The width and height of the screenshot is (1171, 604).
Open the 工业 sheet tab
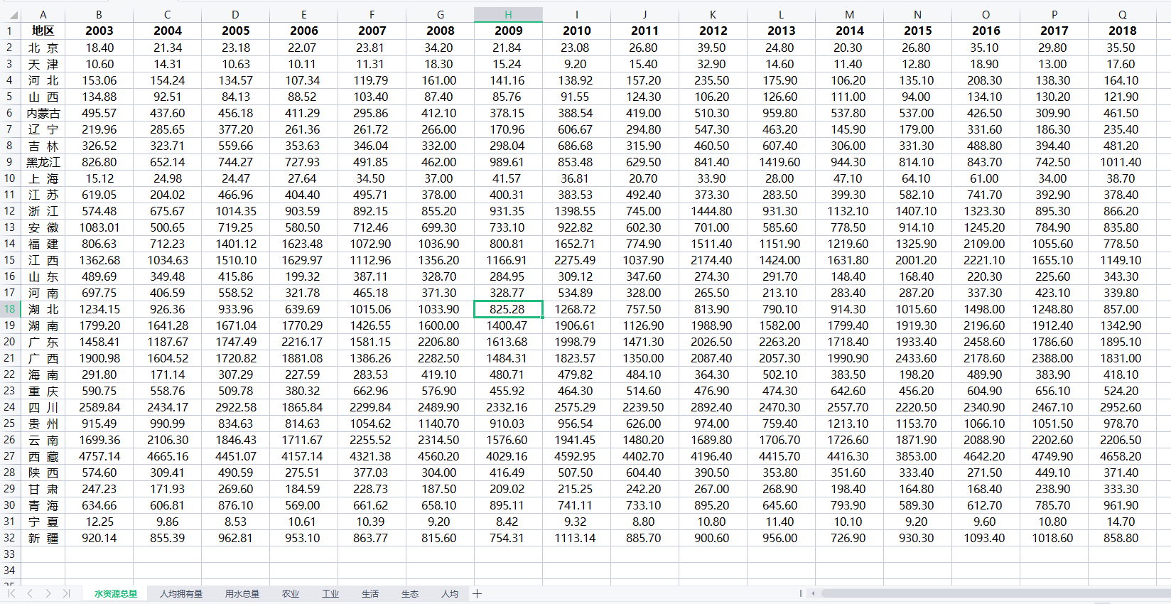click(330, 594)
